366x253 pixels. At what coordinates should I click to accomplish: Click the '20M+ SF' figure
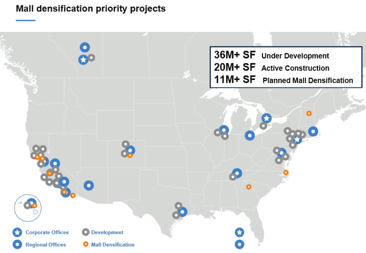[x=235, y=68]
